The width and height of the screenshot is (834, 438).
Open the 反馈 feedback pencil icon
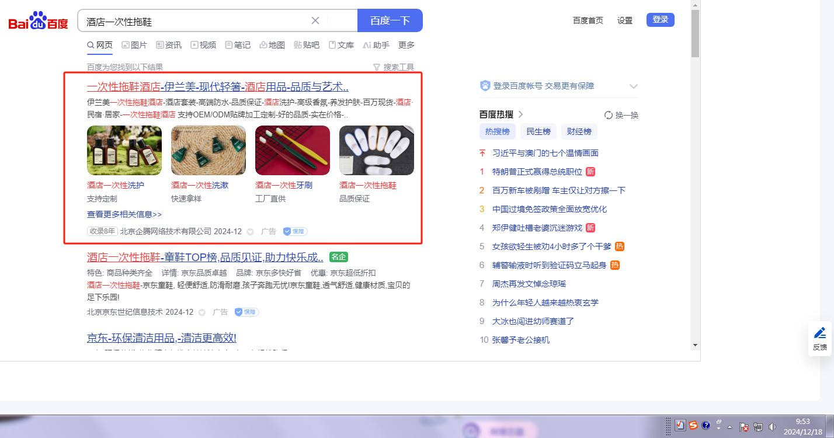tap(820, 333)
